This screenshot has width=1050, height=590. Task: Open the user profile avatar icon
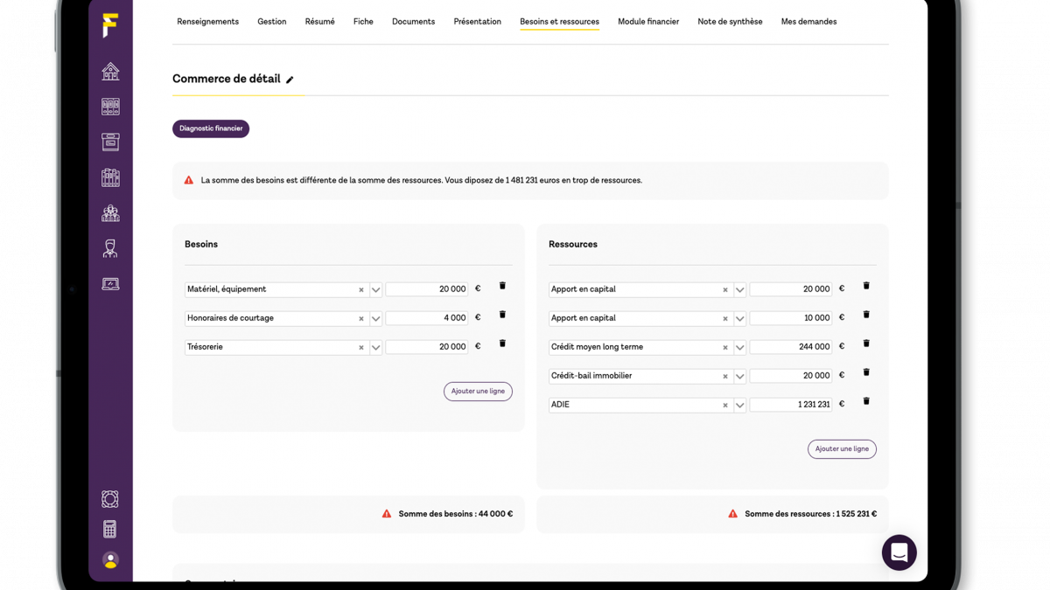click(x=110, y=559)
